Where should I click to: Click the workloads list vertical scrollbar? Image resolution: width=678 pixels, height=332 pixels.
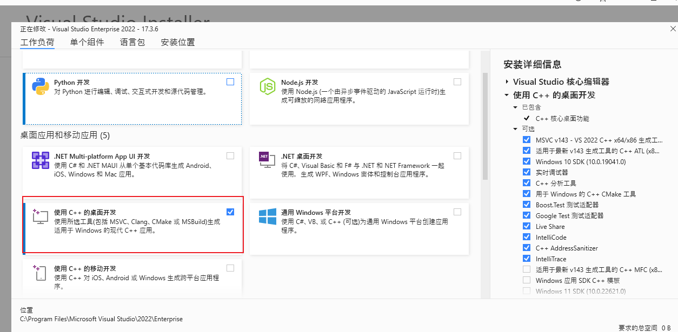(x=485, y=127)
